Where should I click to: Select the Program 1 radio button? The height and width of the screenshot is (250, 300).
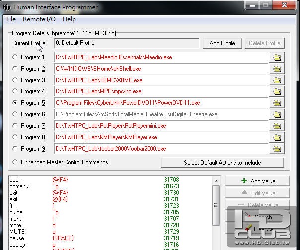tap(15, 57)
